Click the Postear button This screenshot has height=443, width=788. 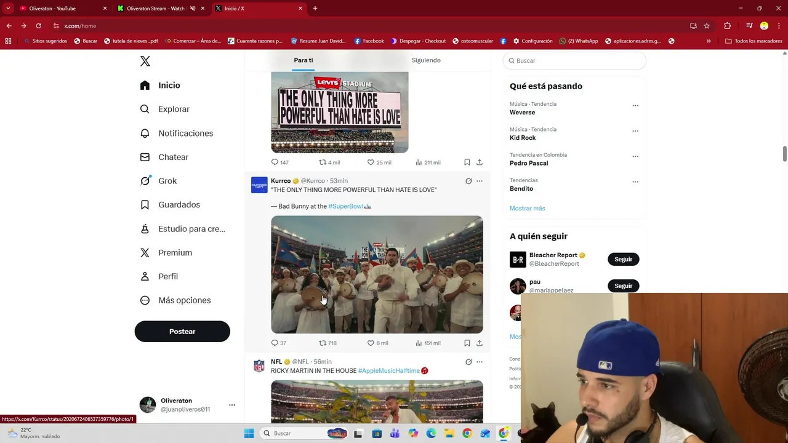[x=182, y=331]
